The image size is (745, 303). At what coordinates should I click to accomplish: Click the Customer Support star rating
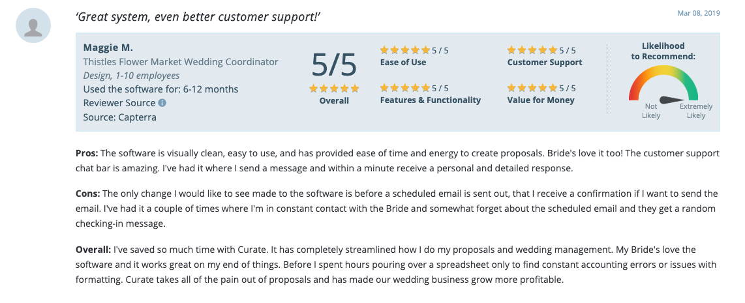532,50
